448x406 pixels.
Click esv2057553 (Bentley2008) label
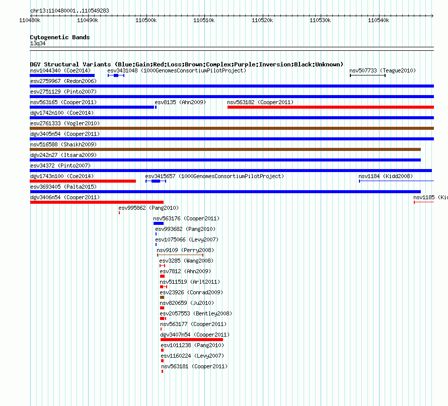tap(196, 313)
